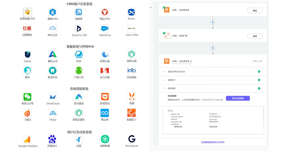Open the 网易七鱼 fish icon
This screenshot has width=284, height=151.
105,54
